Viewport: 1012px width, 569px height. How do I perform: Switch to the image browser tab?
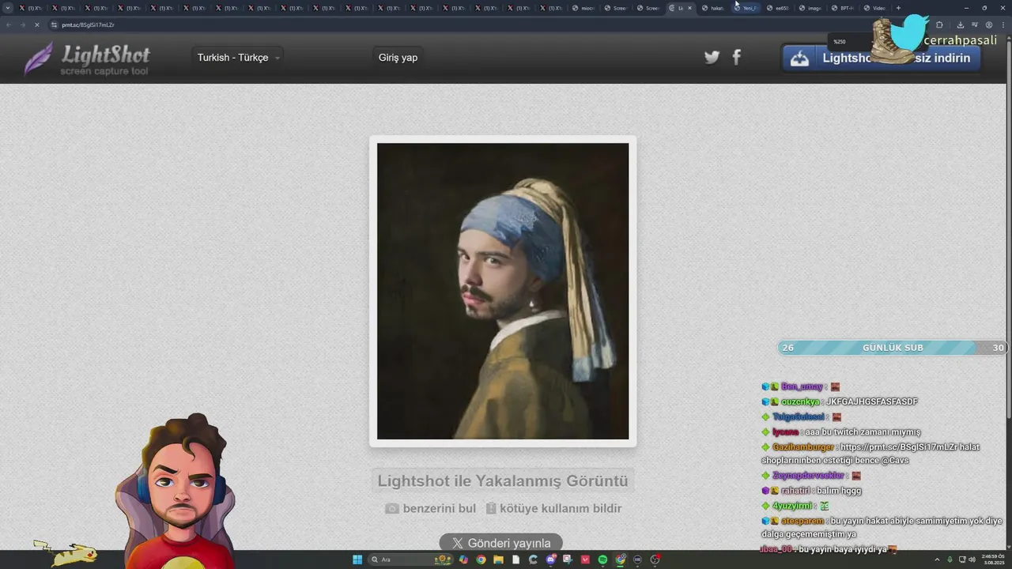(810, 8)
